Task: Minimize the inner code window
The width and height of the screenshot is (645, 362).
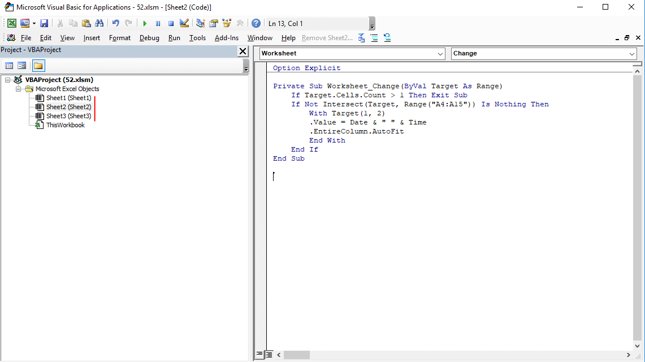Action: pos(617,38)
